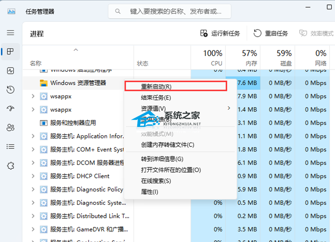Screen dimensions: 335x242
Task: Expand 服务主机: Diagnostic System
Action: pos(33,203)
